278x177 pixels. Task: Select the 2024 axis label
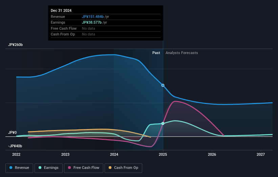tap(114, 154)
